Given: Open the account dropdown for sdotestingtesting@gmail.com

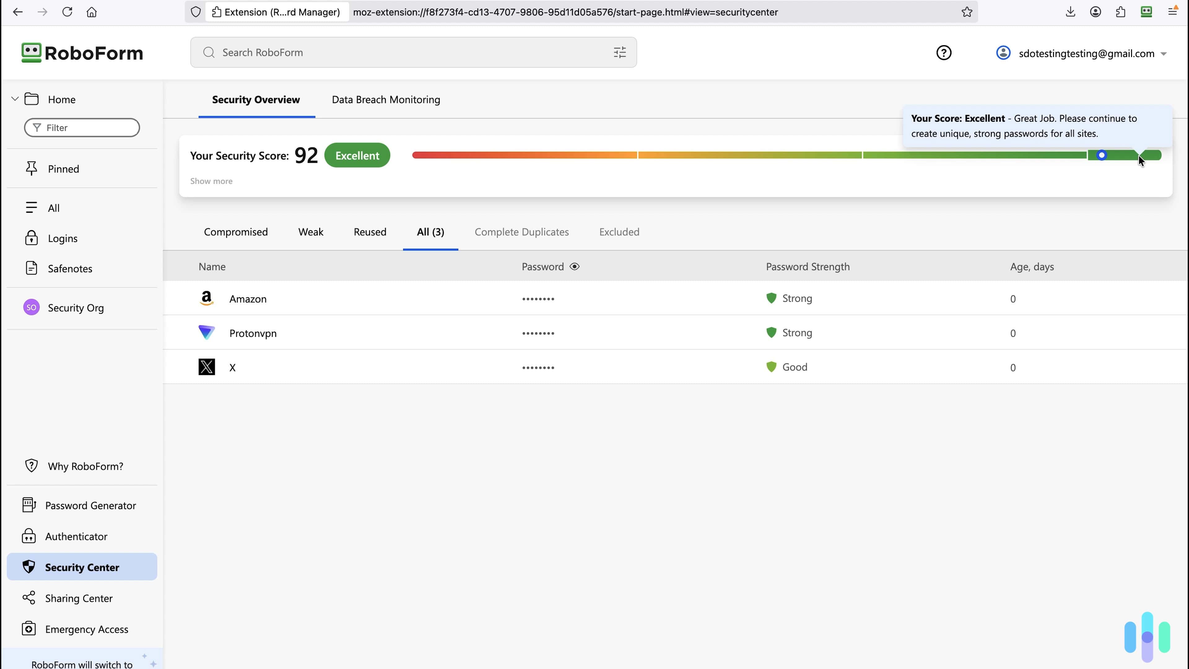Looking at the screenshot, I should [1164, 53].
